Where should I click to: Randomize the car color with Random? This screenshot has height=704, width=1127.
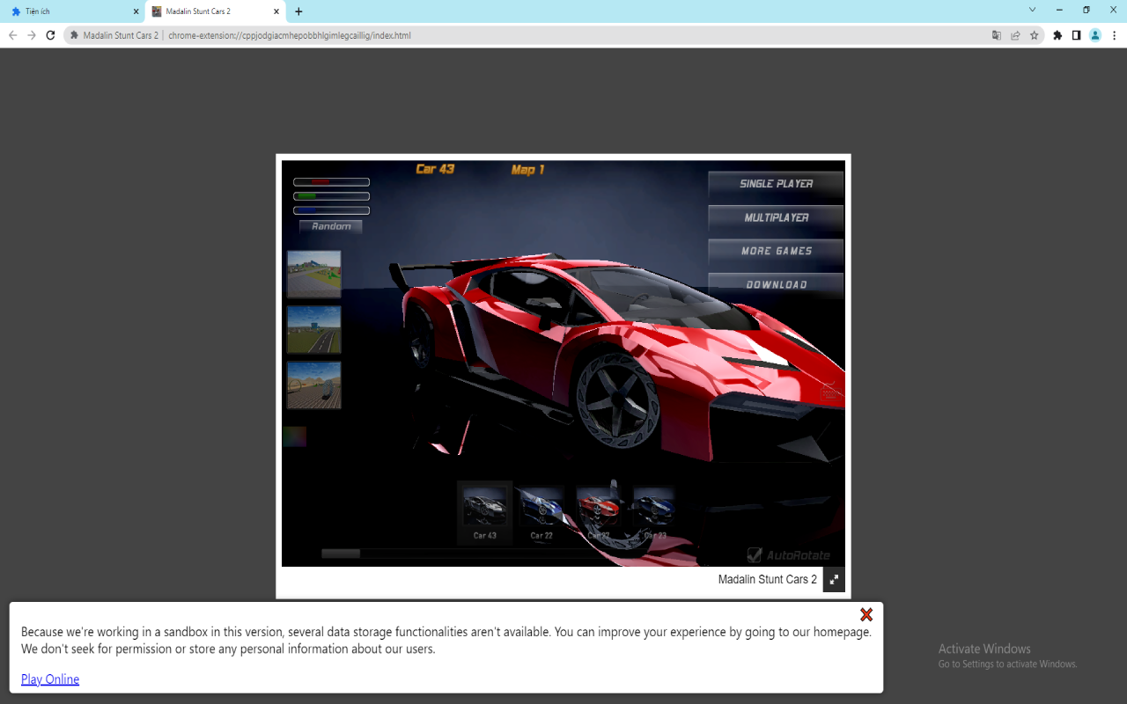331,226
